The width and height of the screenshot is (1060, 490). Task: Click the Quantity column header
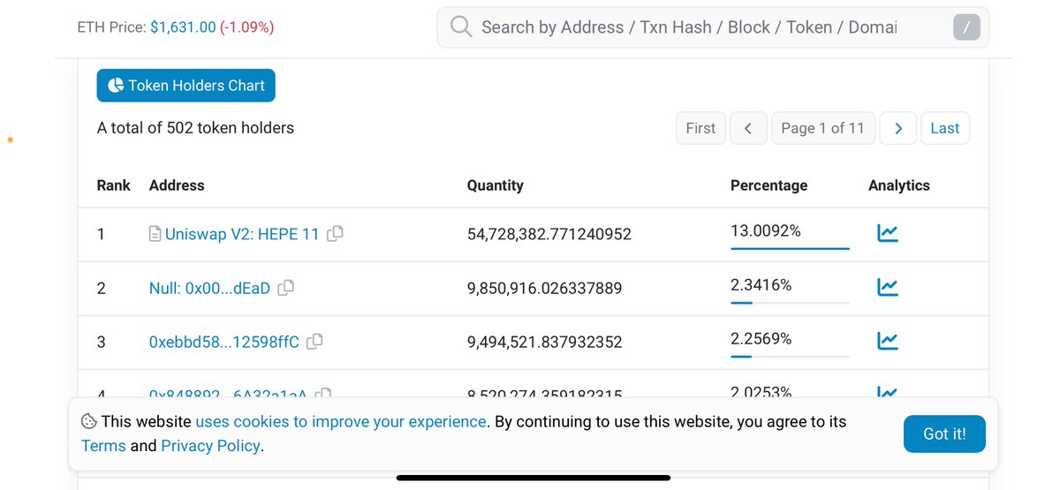point(496,185)
